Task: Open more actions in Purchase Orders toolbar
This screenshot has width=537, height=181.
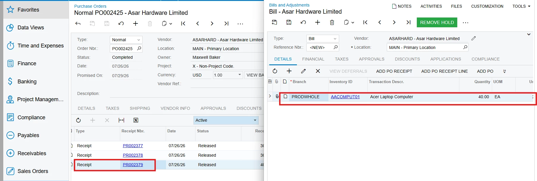Action: pos(240,23)
